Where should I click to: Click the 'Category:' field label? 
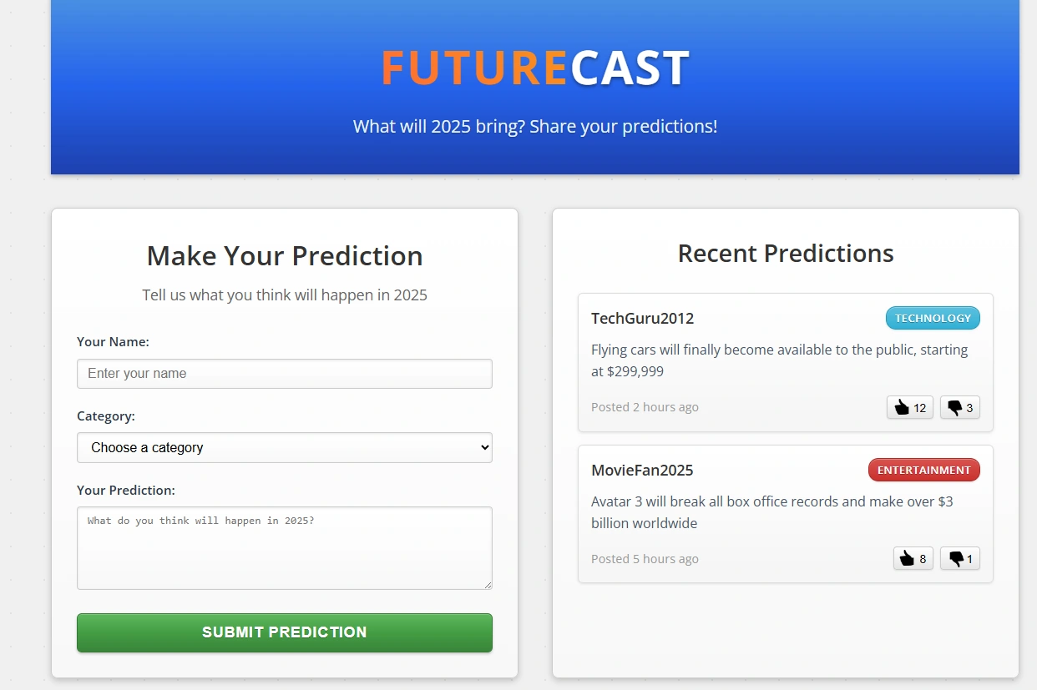(106, 416)
